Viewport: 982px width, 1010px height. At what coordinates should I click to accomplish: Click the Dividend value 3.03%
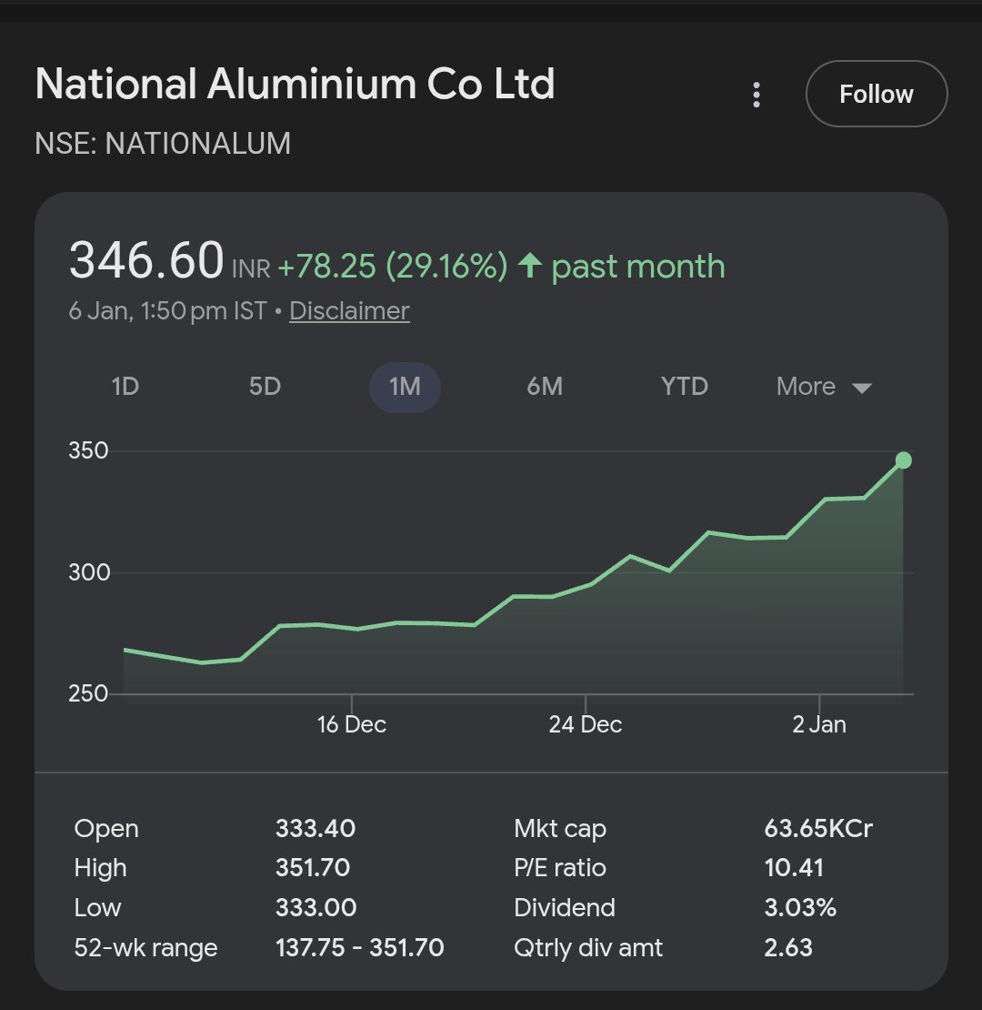[800, 907]
